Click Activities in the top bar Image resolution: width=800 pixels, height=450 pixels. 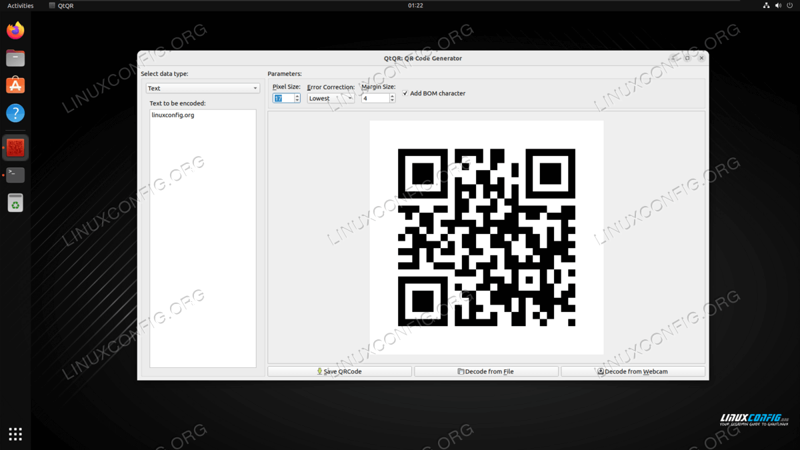pos(20,5)
